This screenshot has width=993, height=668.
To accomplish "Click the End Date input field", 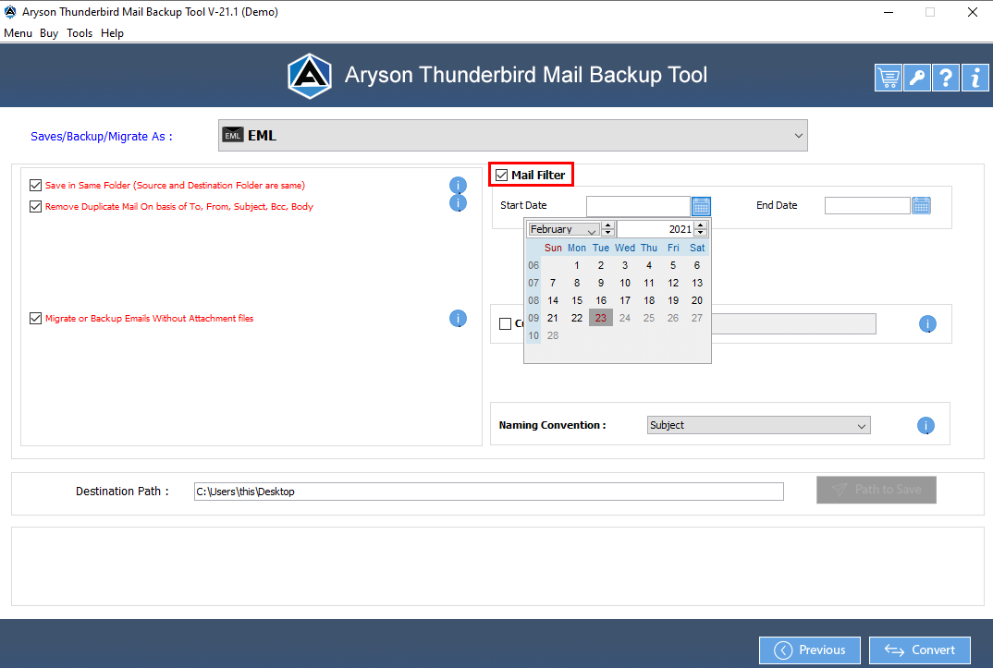I will [x=867, y=206].
